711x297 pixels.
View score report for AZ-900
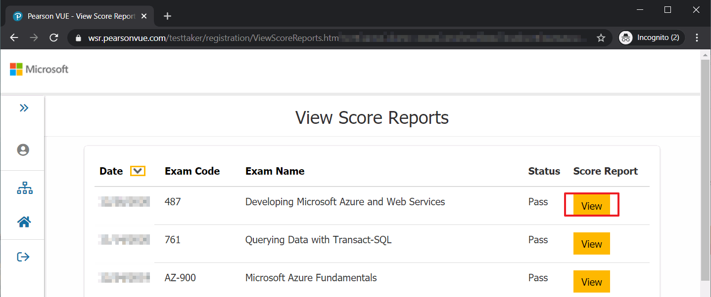[x=591, y=282]
